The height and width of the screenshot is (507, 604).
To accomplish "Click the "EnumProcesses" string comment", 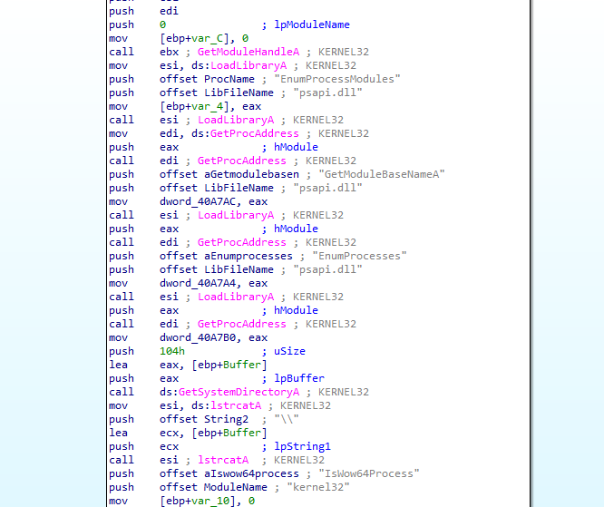I will [x=359, y=256].
